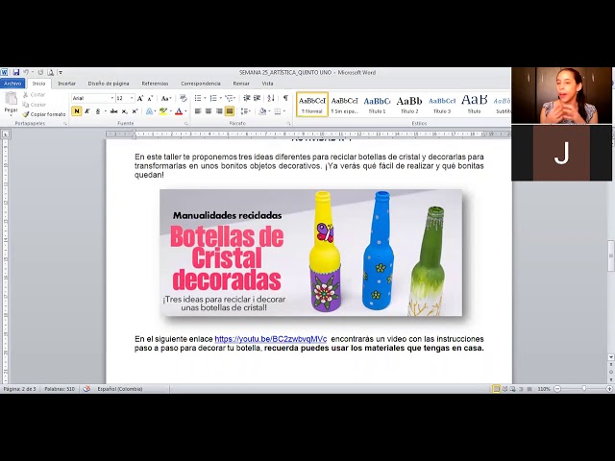Apply numbered list
This screenshot has width=615, height=461.
213,98
